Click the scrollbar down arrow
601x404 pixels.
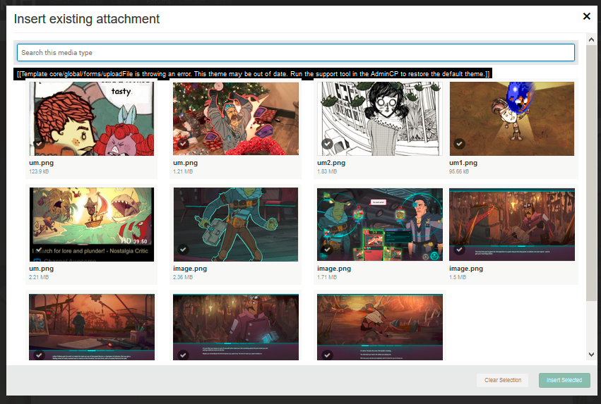click(x=591, y=355)
